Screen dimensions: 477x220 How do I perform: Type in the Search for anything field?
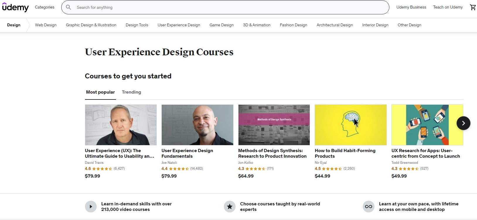(229, 7)
